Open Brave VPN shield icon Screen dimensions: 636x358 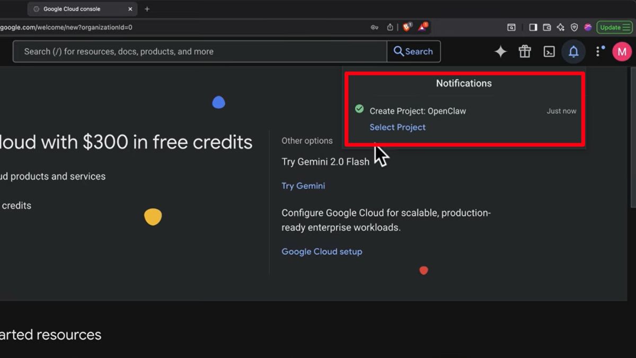click(574, 28)
